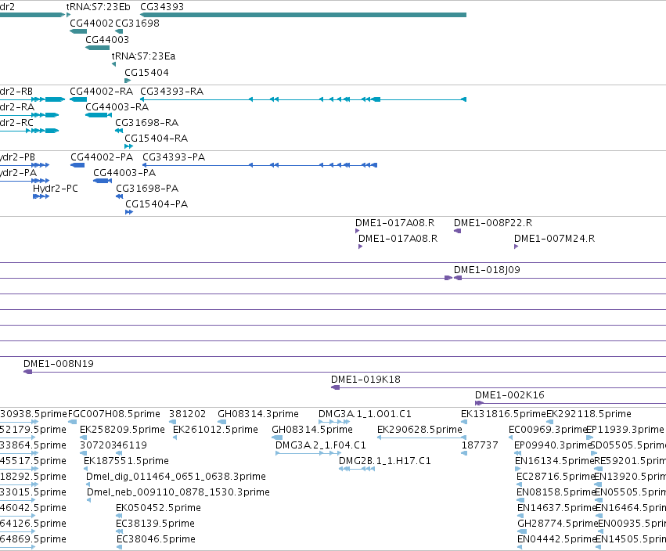Screen dimensions: 666x551
Task: Open the CG44002-RA transcript
Action: pyautogui.click(x=78, y=99)
